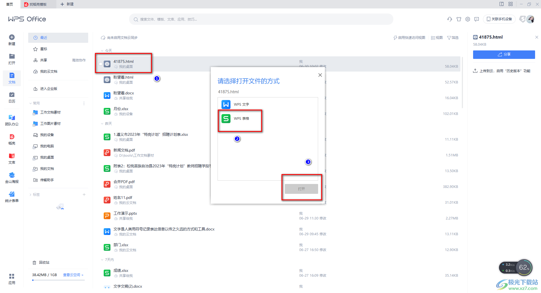Viewport: 541px width, 293px height.
Task: Open 传输助手 in sidebar
Action: click(58, 180)
